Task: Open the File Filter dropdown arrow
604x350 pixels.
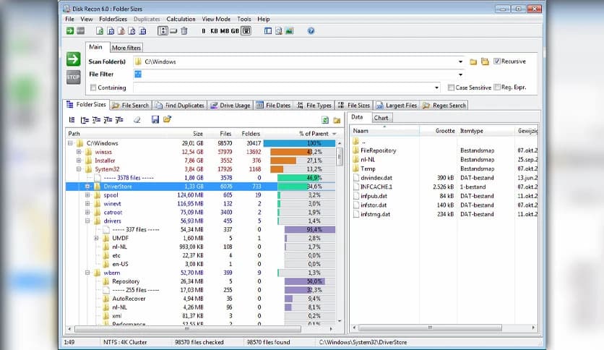Action: coord(460,74)
